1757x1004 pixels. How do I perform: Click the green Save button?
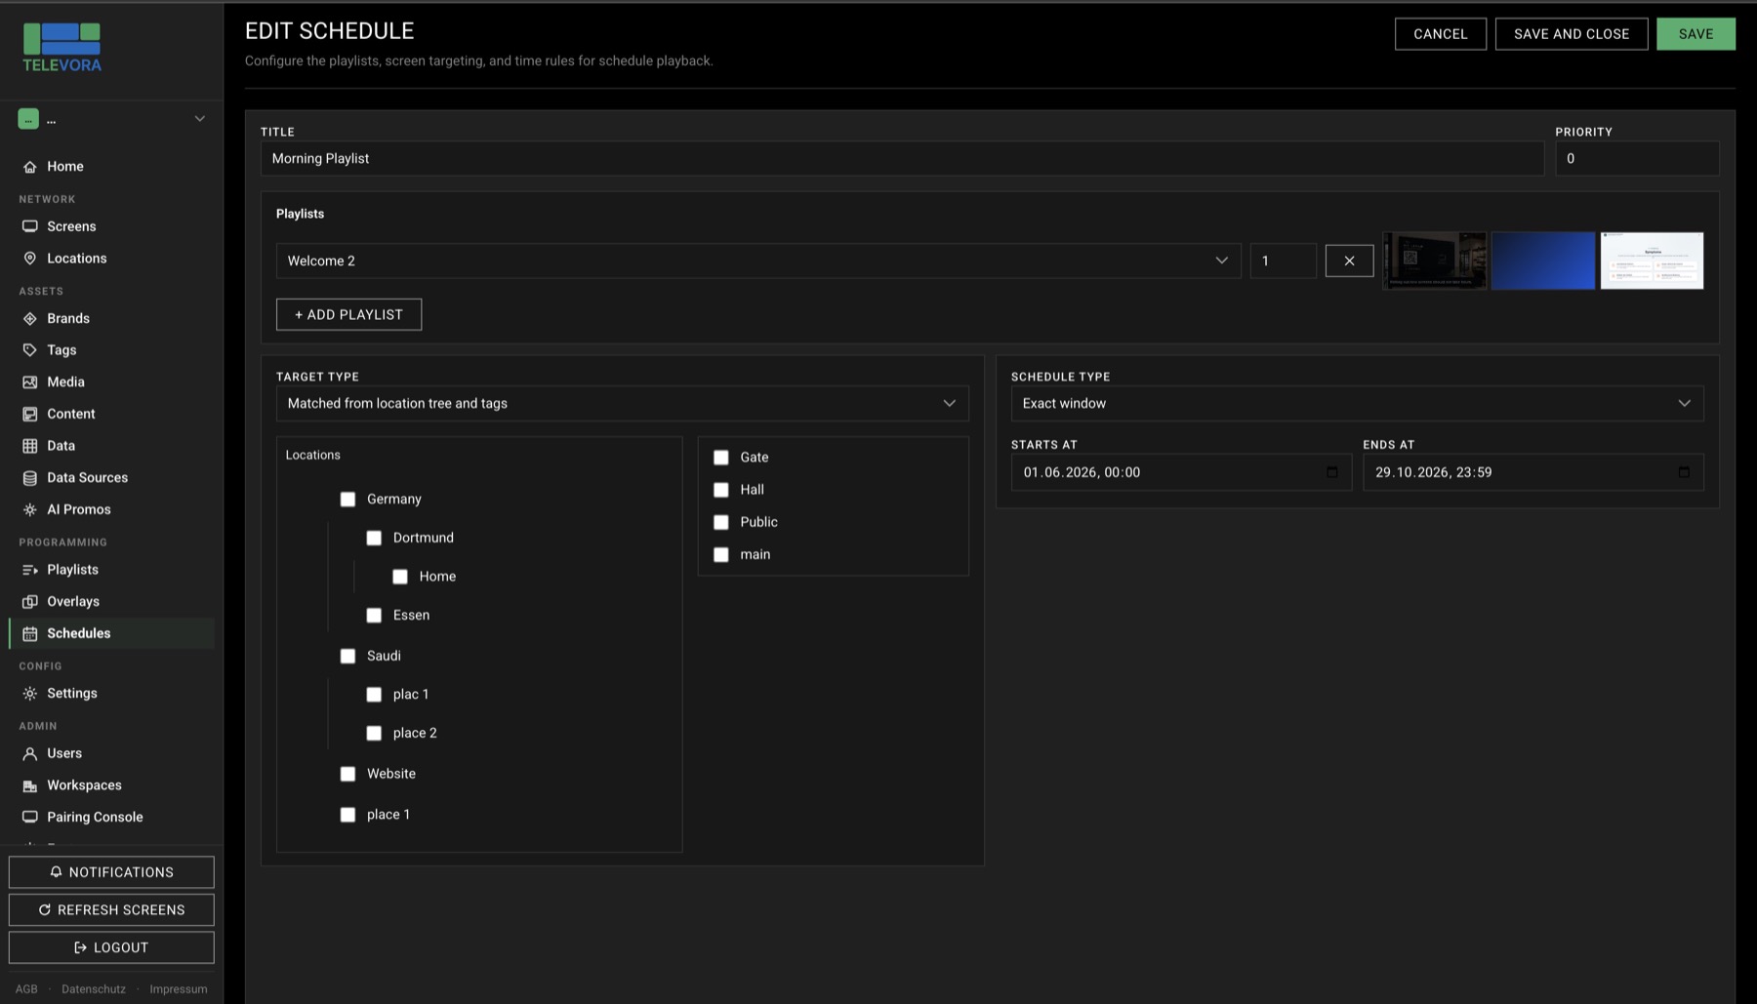coord(1696,34)
